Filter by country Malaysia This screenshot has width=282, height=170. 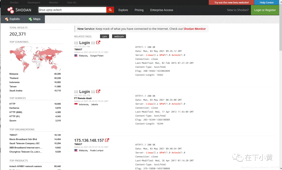click(14, 74)
